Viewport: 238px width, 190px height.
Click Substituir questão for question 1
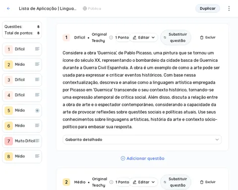[x=176, y=38]
